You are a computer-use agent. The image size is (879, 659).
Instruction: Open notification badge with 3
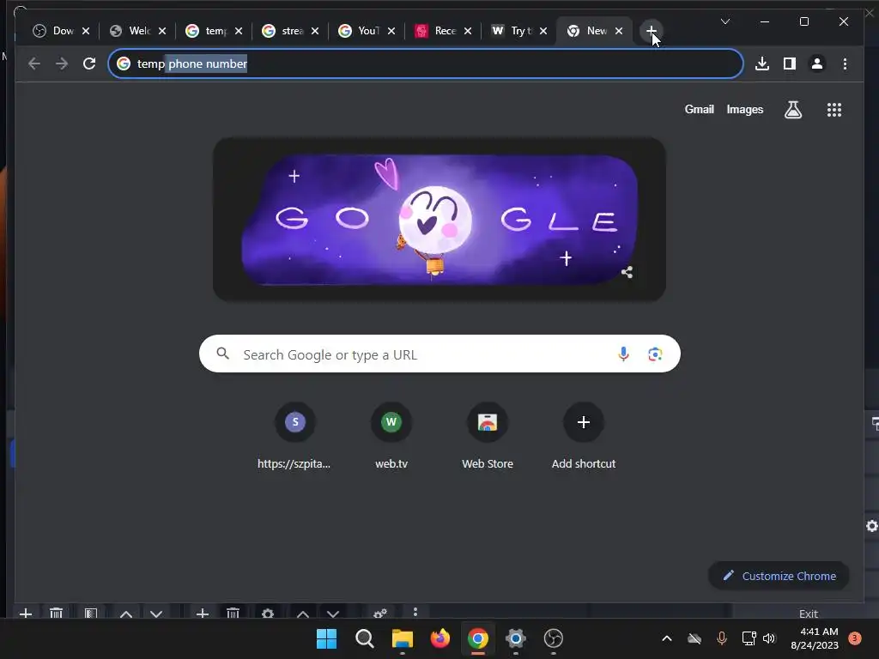[x=855, y=638]
